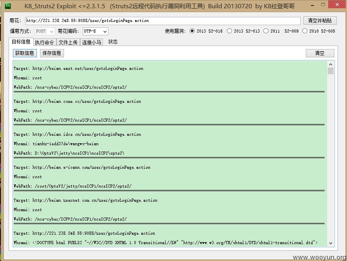Click the beian.e-icann.com target line

(x=82, y=167)
